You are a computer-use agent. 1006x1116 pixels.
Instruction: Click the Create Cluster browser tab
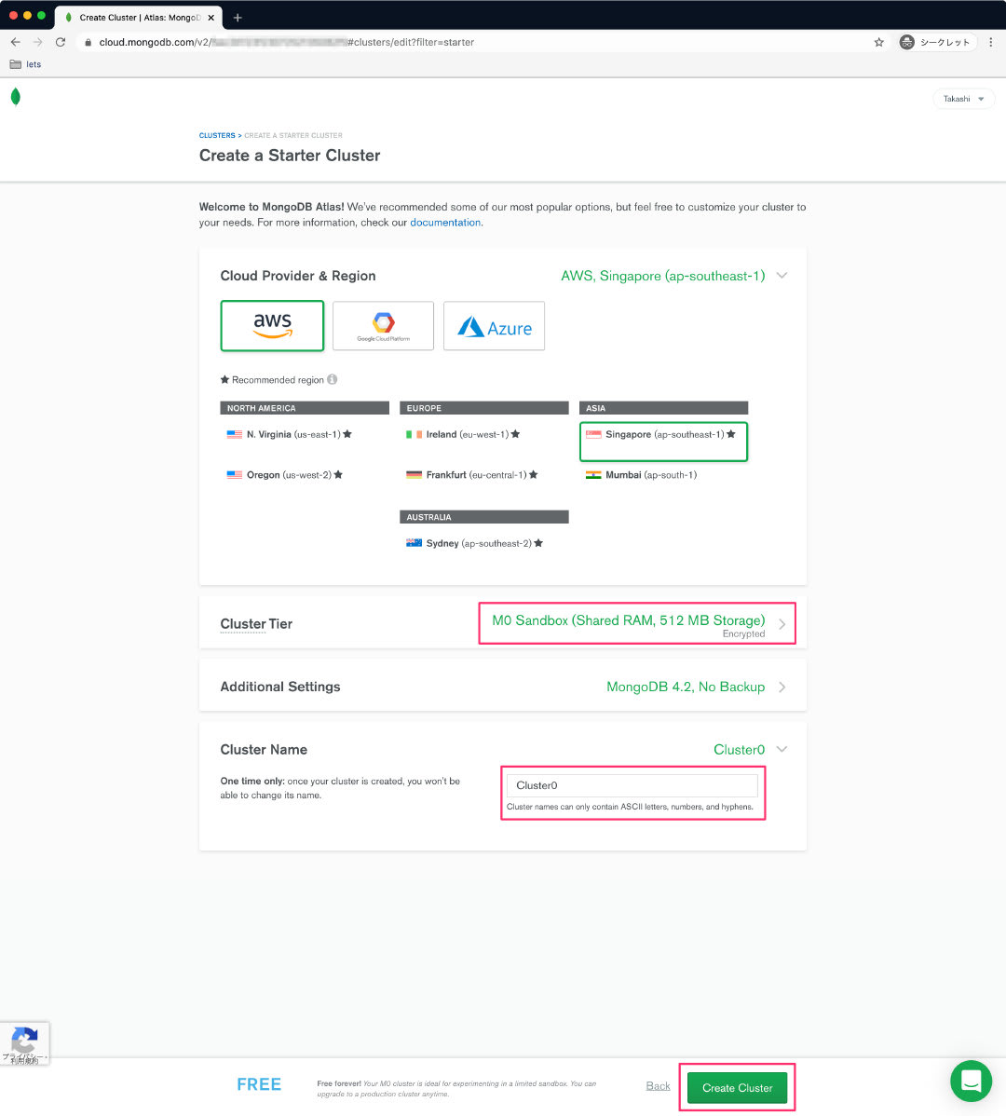click(x=138, y=18)
